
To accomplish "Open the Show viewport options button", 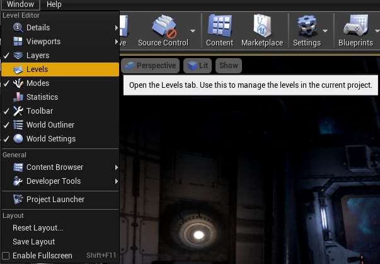I will point(229,66).
